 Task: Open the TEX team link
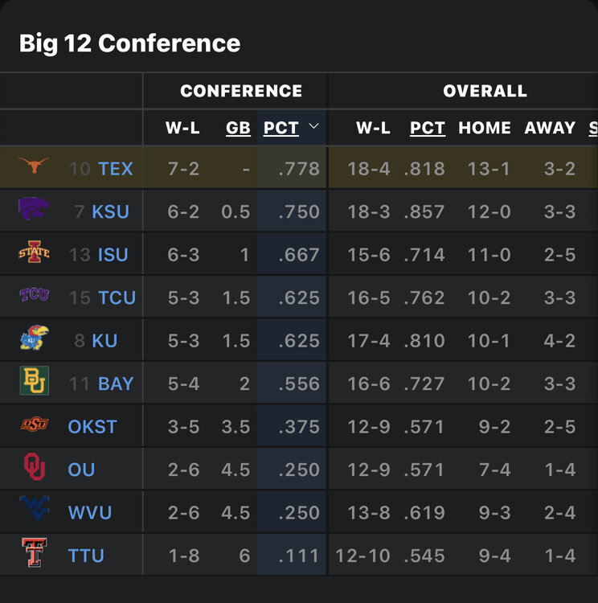(x=116, y=169)
